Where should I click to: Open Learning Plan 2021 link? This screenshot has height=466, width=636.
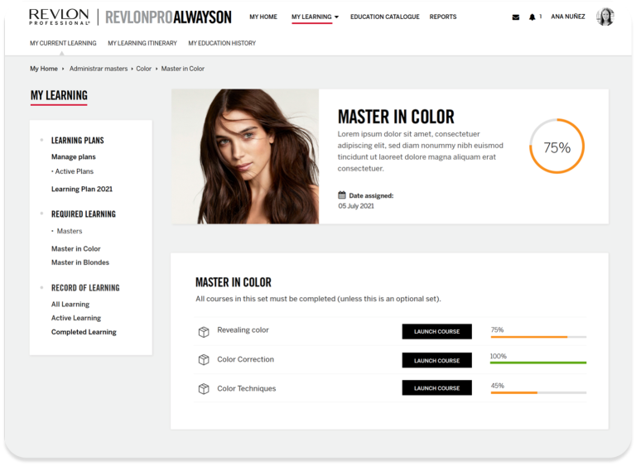pyautogui.click(x=82, y=189)
